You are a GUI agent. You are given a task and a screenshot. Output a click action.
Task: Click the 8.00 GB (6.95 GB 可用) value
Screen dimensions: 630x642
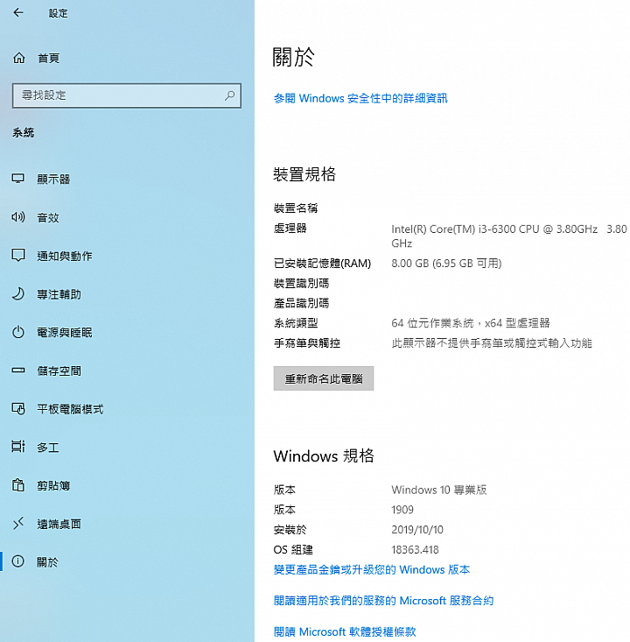coord(446,264)
